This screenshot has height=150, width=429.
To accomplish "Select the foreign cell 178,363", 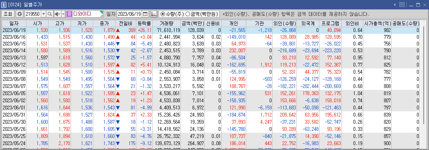I will (308, 93).
